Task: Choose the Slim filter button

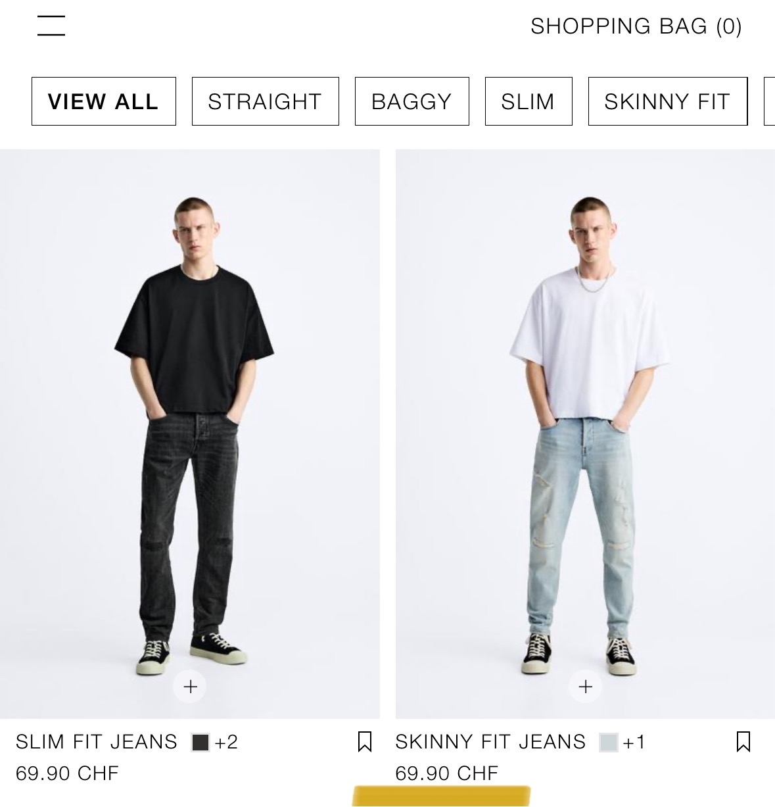Action: pyautogui.click(x=528, y=101)
